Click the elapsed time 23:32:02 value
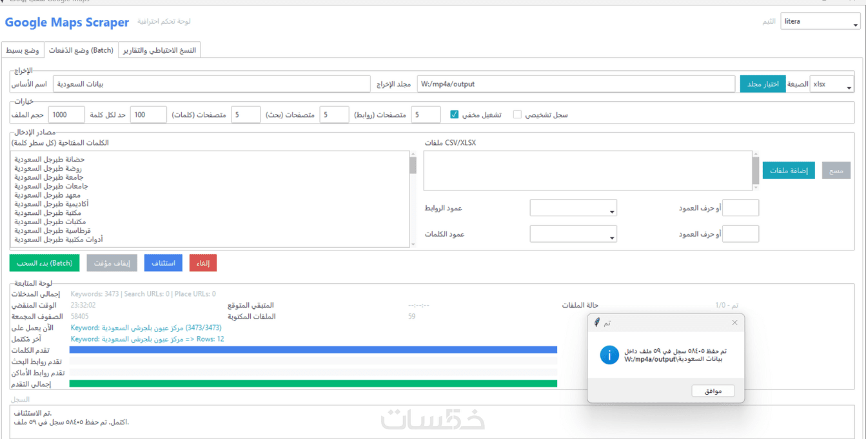The width and height of the screenshot is (866, 439). (83, 305)
